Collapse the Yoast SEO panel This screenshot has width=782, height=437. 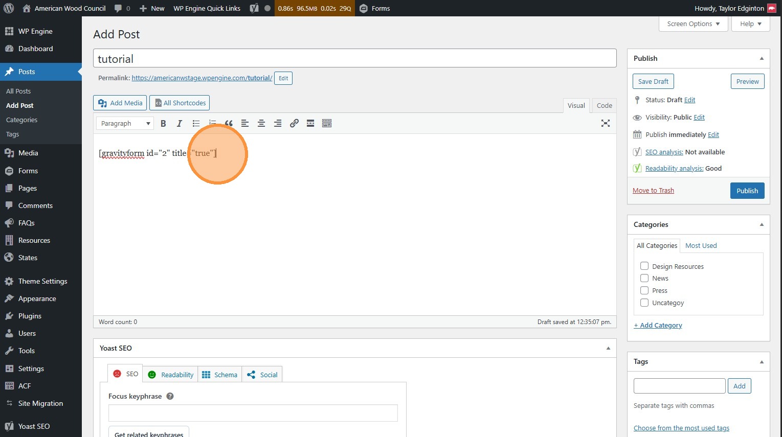coord(608,348)
